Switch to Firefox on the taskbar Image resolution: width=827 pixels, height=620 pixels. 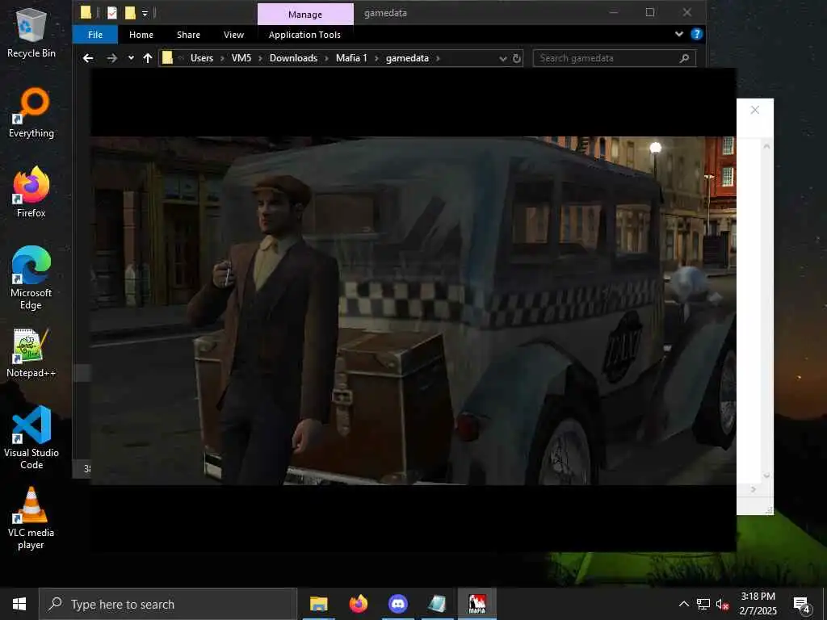[359, 604]
